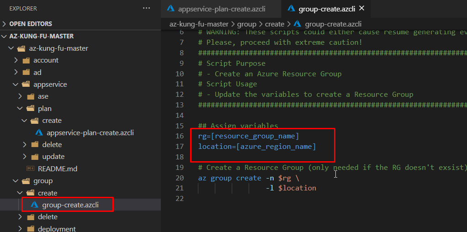Open the Explorer more actions ellipsis

click(x=146, y=8)
